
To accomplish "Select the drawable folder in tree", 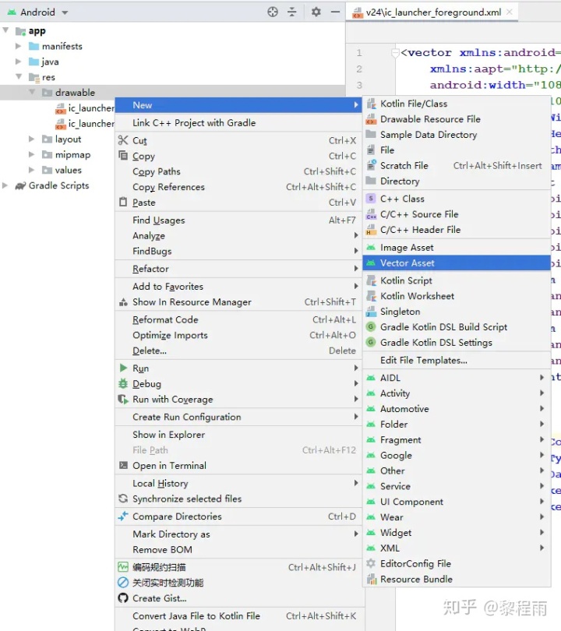I will 76,93.
